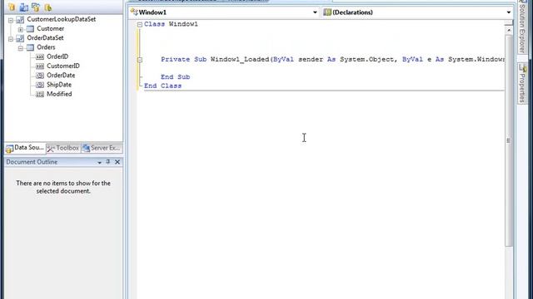Collapse the Window1_Loaded Sub code region
Image resolution: width=533 pixels, height=299 pixels.
pyautogui.click(x=140, y=60)
